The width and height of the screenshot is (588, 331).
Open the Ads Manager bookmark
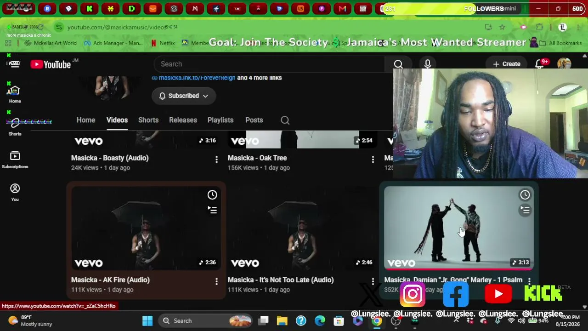click(x=113, y=43)
